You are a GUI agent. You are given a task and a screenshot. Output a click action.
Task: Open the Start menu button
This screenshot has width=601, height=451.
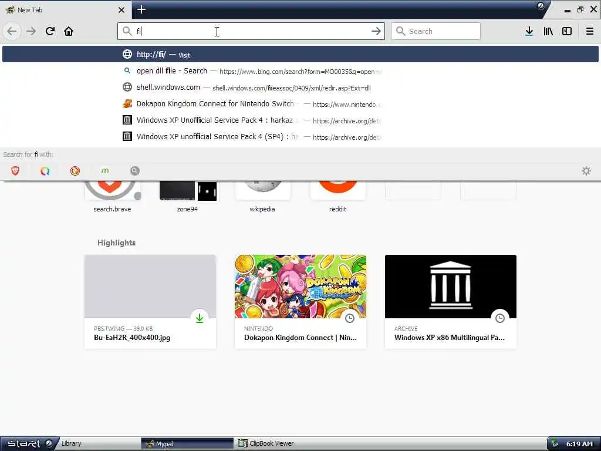[x=29, y=443]
